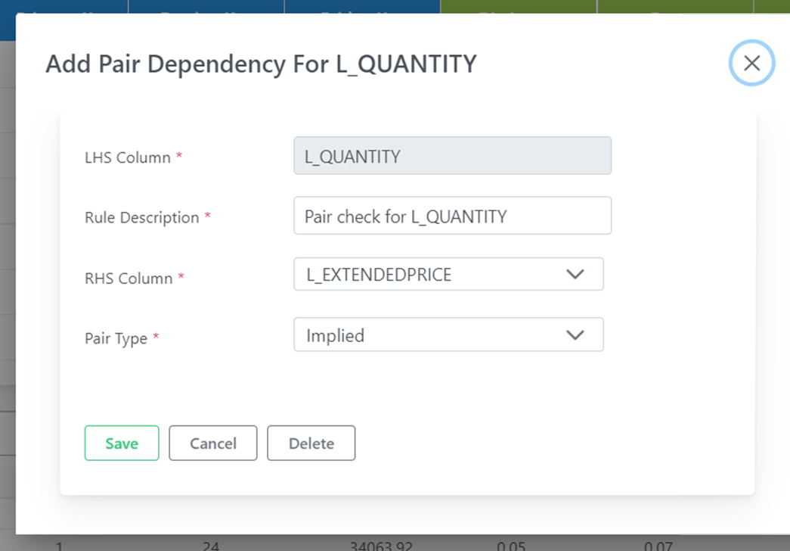Click the chevron arrow beside L_EXTENDEDPRICE

pyautogui.click(x=575, y=274)
